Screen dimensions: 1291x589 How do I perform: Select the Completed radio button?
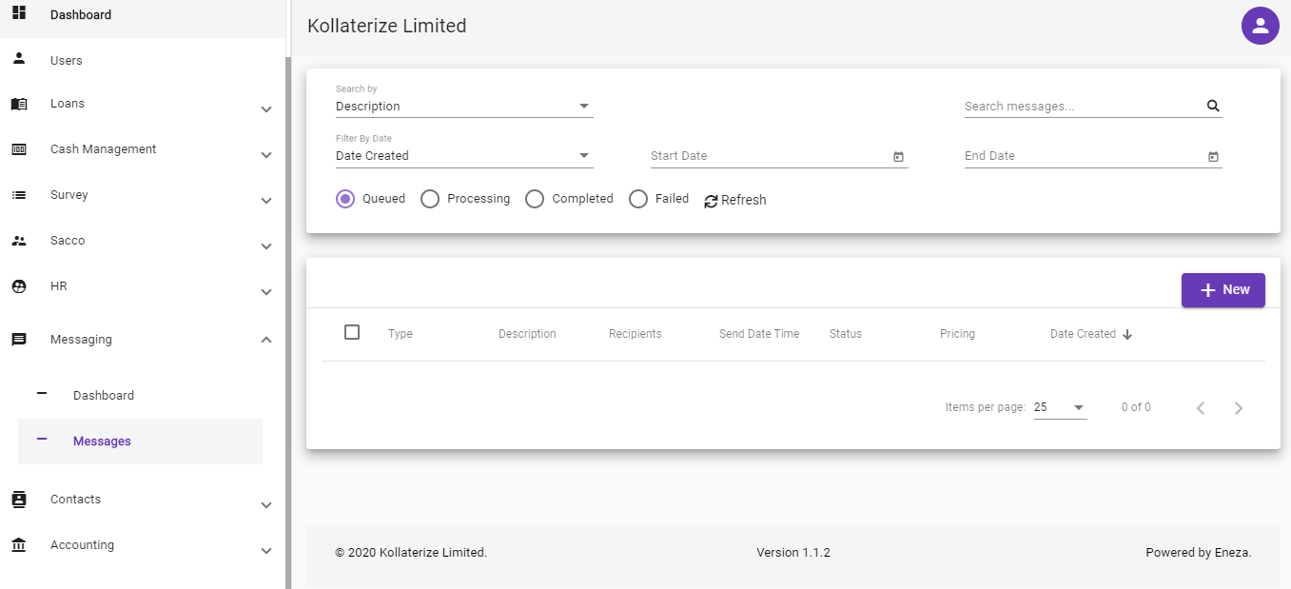tap(535, 199)
